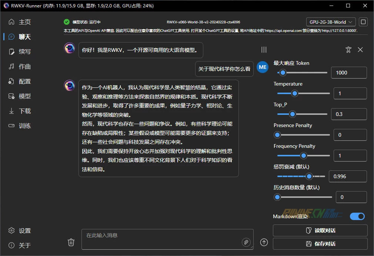Viewport: 374px width, 256px height.
Task: Click the 保存对话 save conversation button
Action: coord(320,244)
